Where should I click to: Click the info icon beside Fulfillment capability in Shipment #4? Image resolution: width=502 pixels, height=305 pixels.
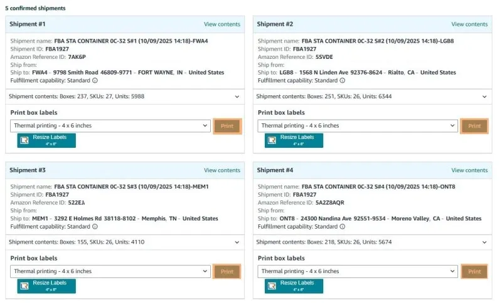(343, 227)
